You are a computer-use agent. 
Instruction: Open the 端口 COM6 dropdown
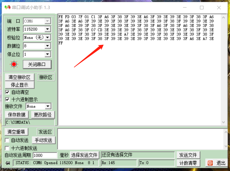click(x=48, y=21)
